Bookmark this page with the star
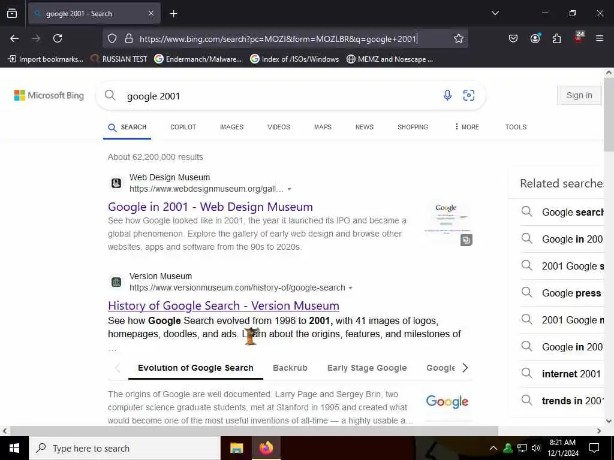Viewport: 614px width, 460px height. [x=459, y=38]
